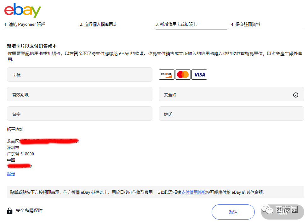
Task: Click the Mastercard icon
Action: point(183,75)
